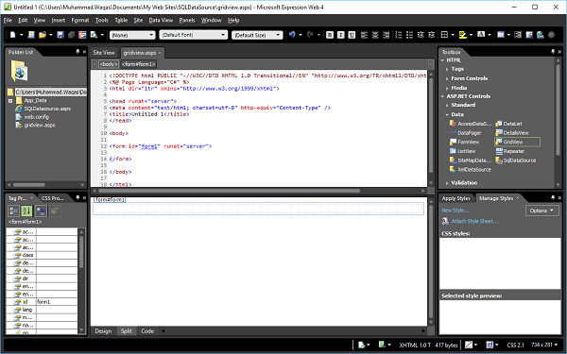Select DataPager control in the Toolbox
567x354 pixels.
[x=465, y=133]
